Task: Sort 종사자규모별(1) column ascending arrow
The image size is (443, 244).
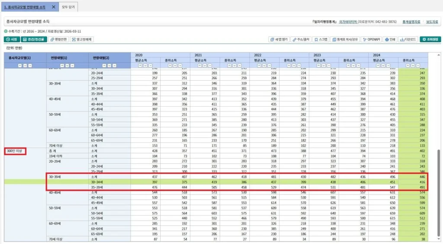Action: click(20, 66)
